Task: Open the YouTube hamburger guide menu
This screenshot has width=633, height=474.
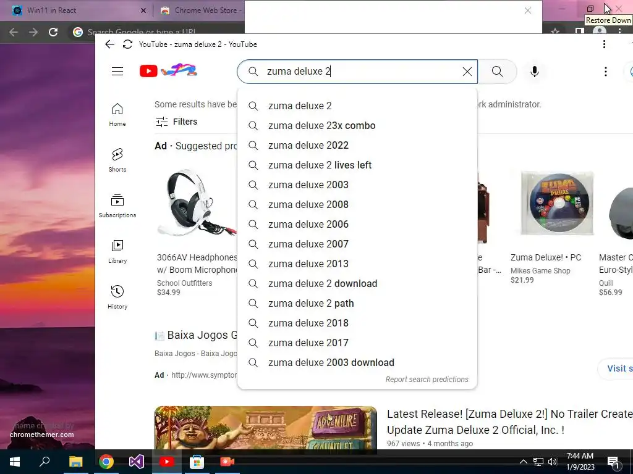Action: coord(117,72)
